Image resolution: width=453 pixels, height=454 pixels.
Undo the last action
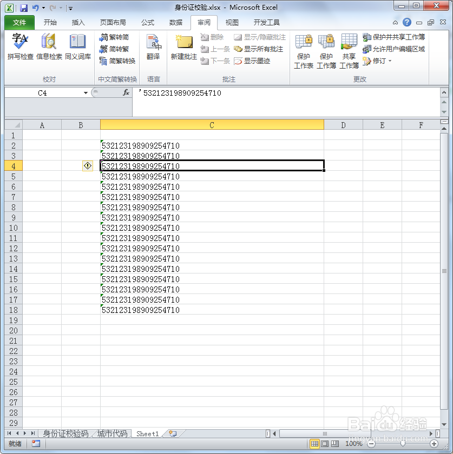click(35, 8)
